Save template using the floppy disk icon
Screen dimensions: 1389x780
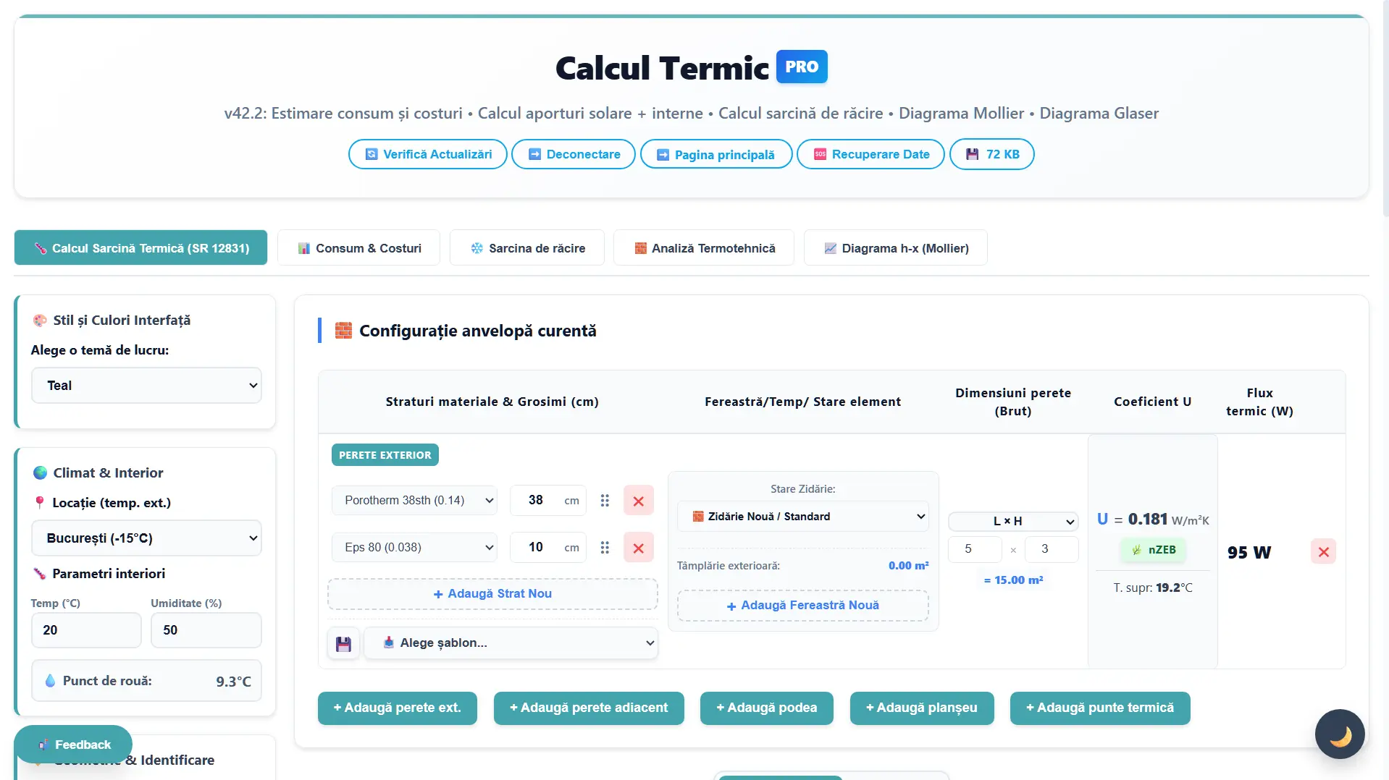343,643
